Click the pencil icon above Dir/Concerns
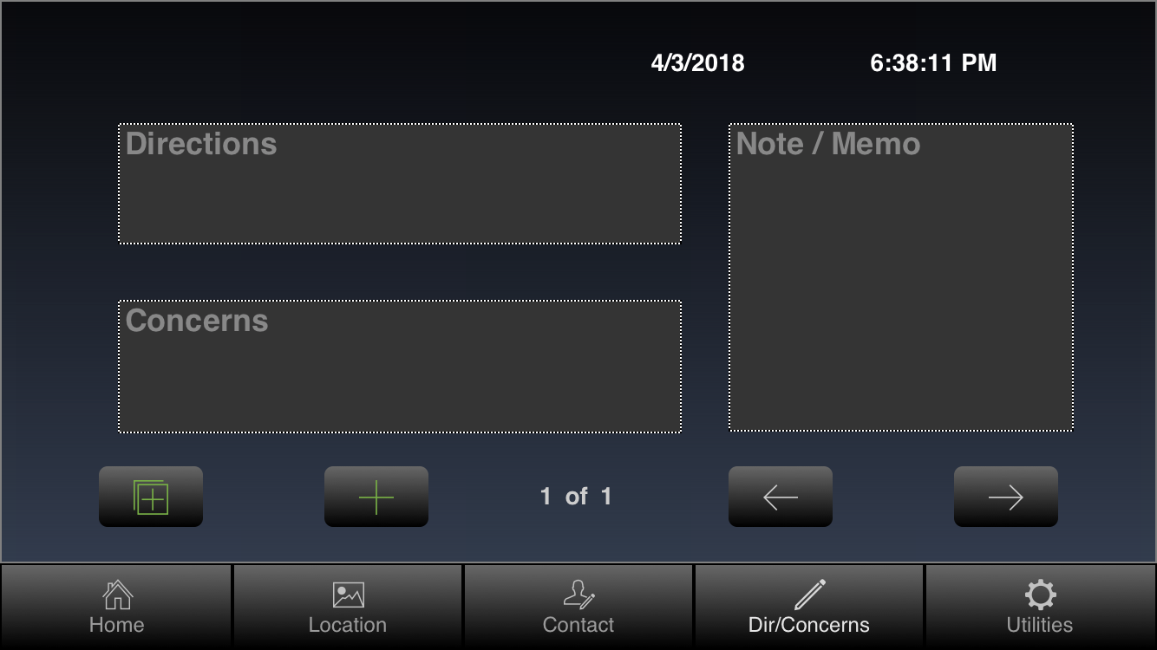 (x=810, y=595)
